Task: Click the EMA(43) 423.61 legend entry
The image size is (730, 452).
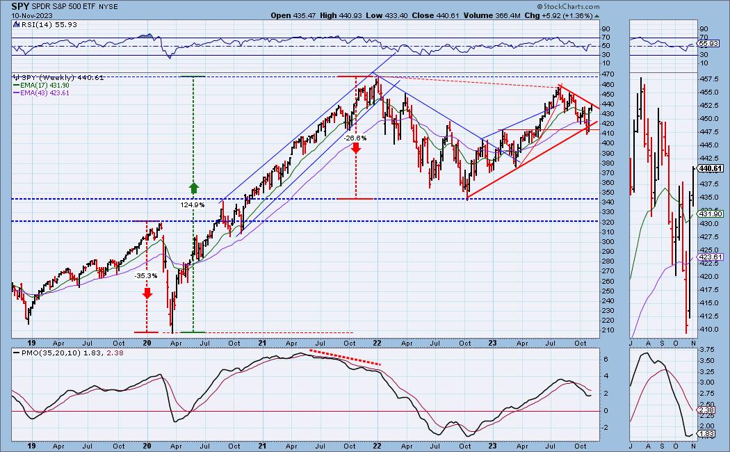Action: (x=41, y=92)
